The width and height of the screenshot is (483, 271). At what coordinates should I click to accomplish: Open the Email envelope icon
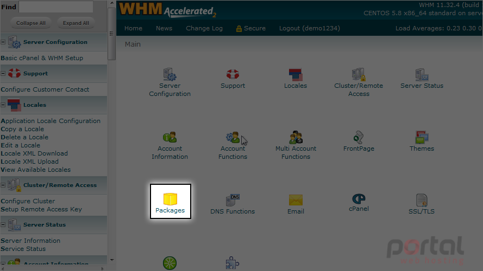pyautogui.click(x=296, y=200)
